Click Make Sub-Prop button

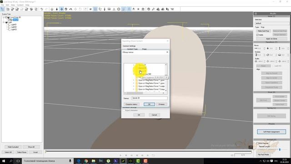point(263,31)
